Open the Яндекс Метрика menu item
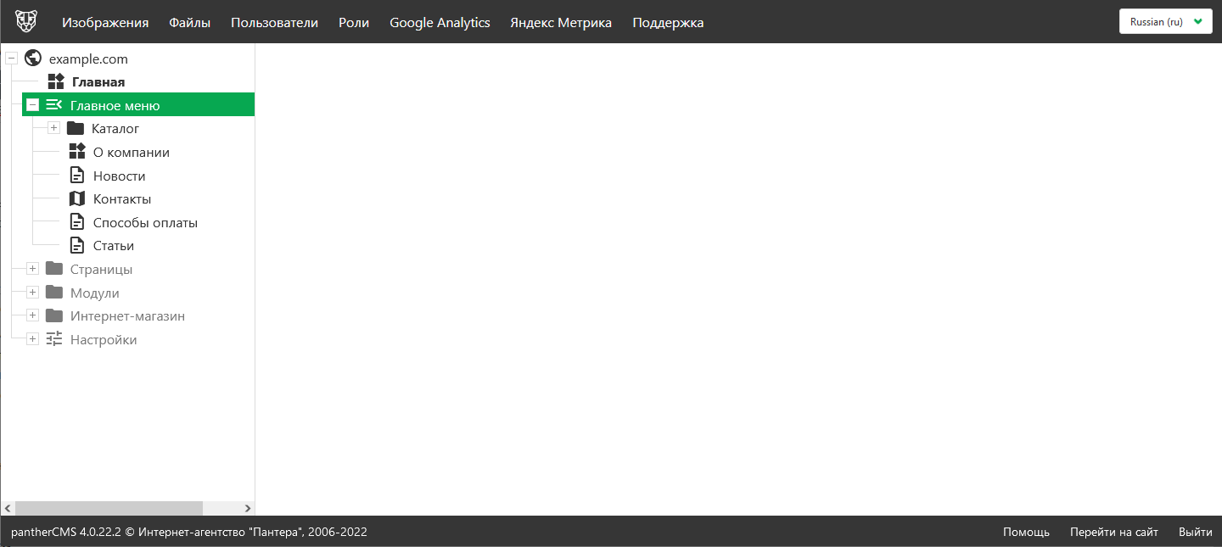Image resolution: width=1222 pixels, height=547 pixels. click(560, 23)
